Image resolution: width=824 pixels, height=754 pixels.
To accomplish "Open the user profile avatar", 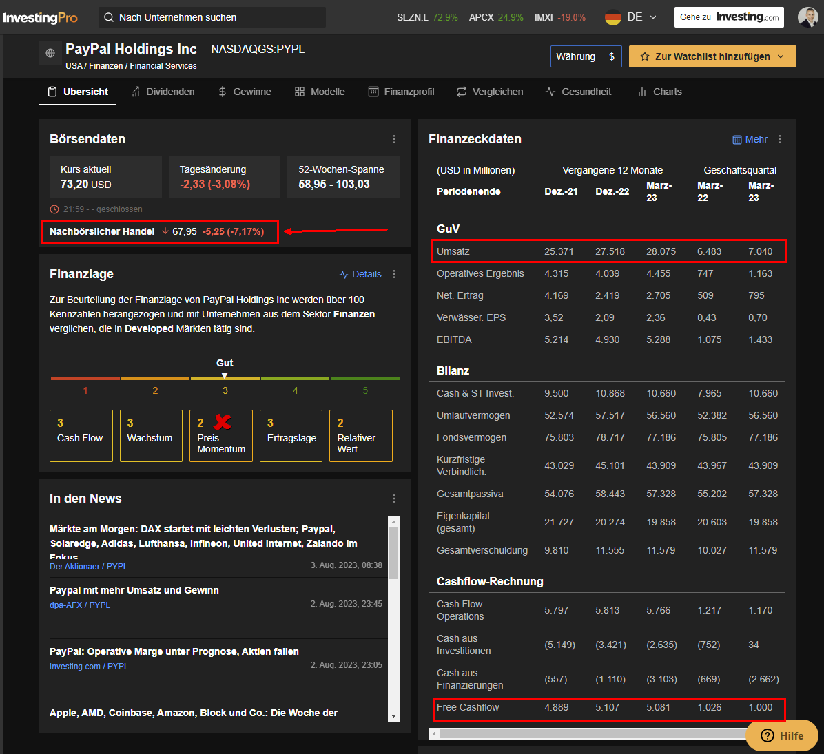I will tap(807, 17).
